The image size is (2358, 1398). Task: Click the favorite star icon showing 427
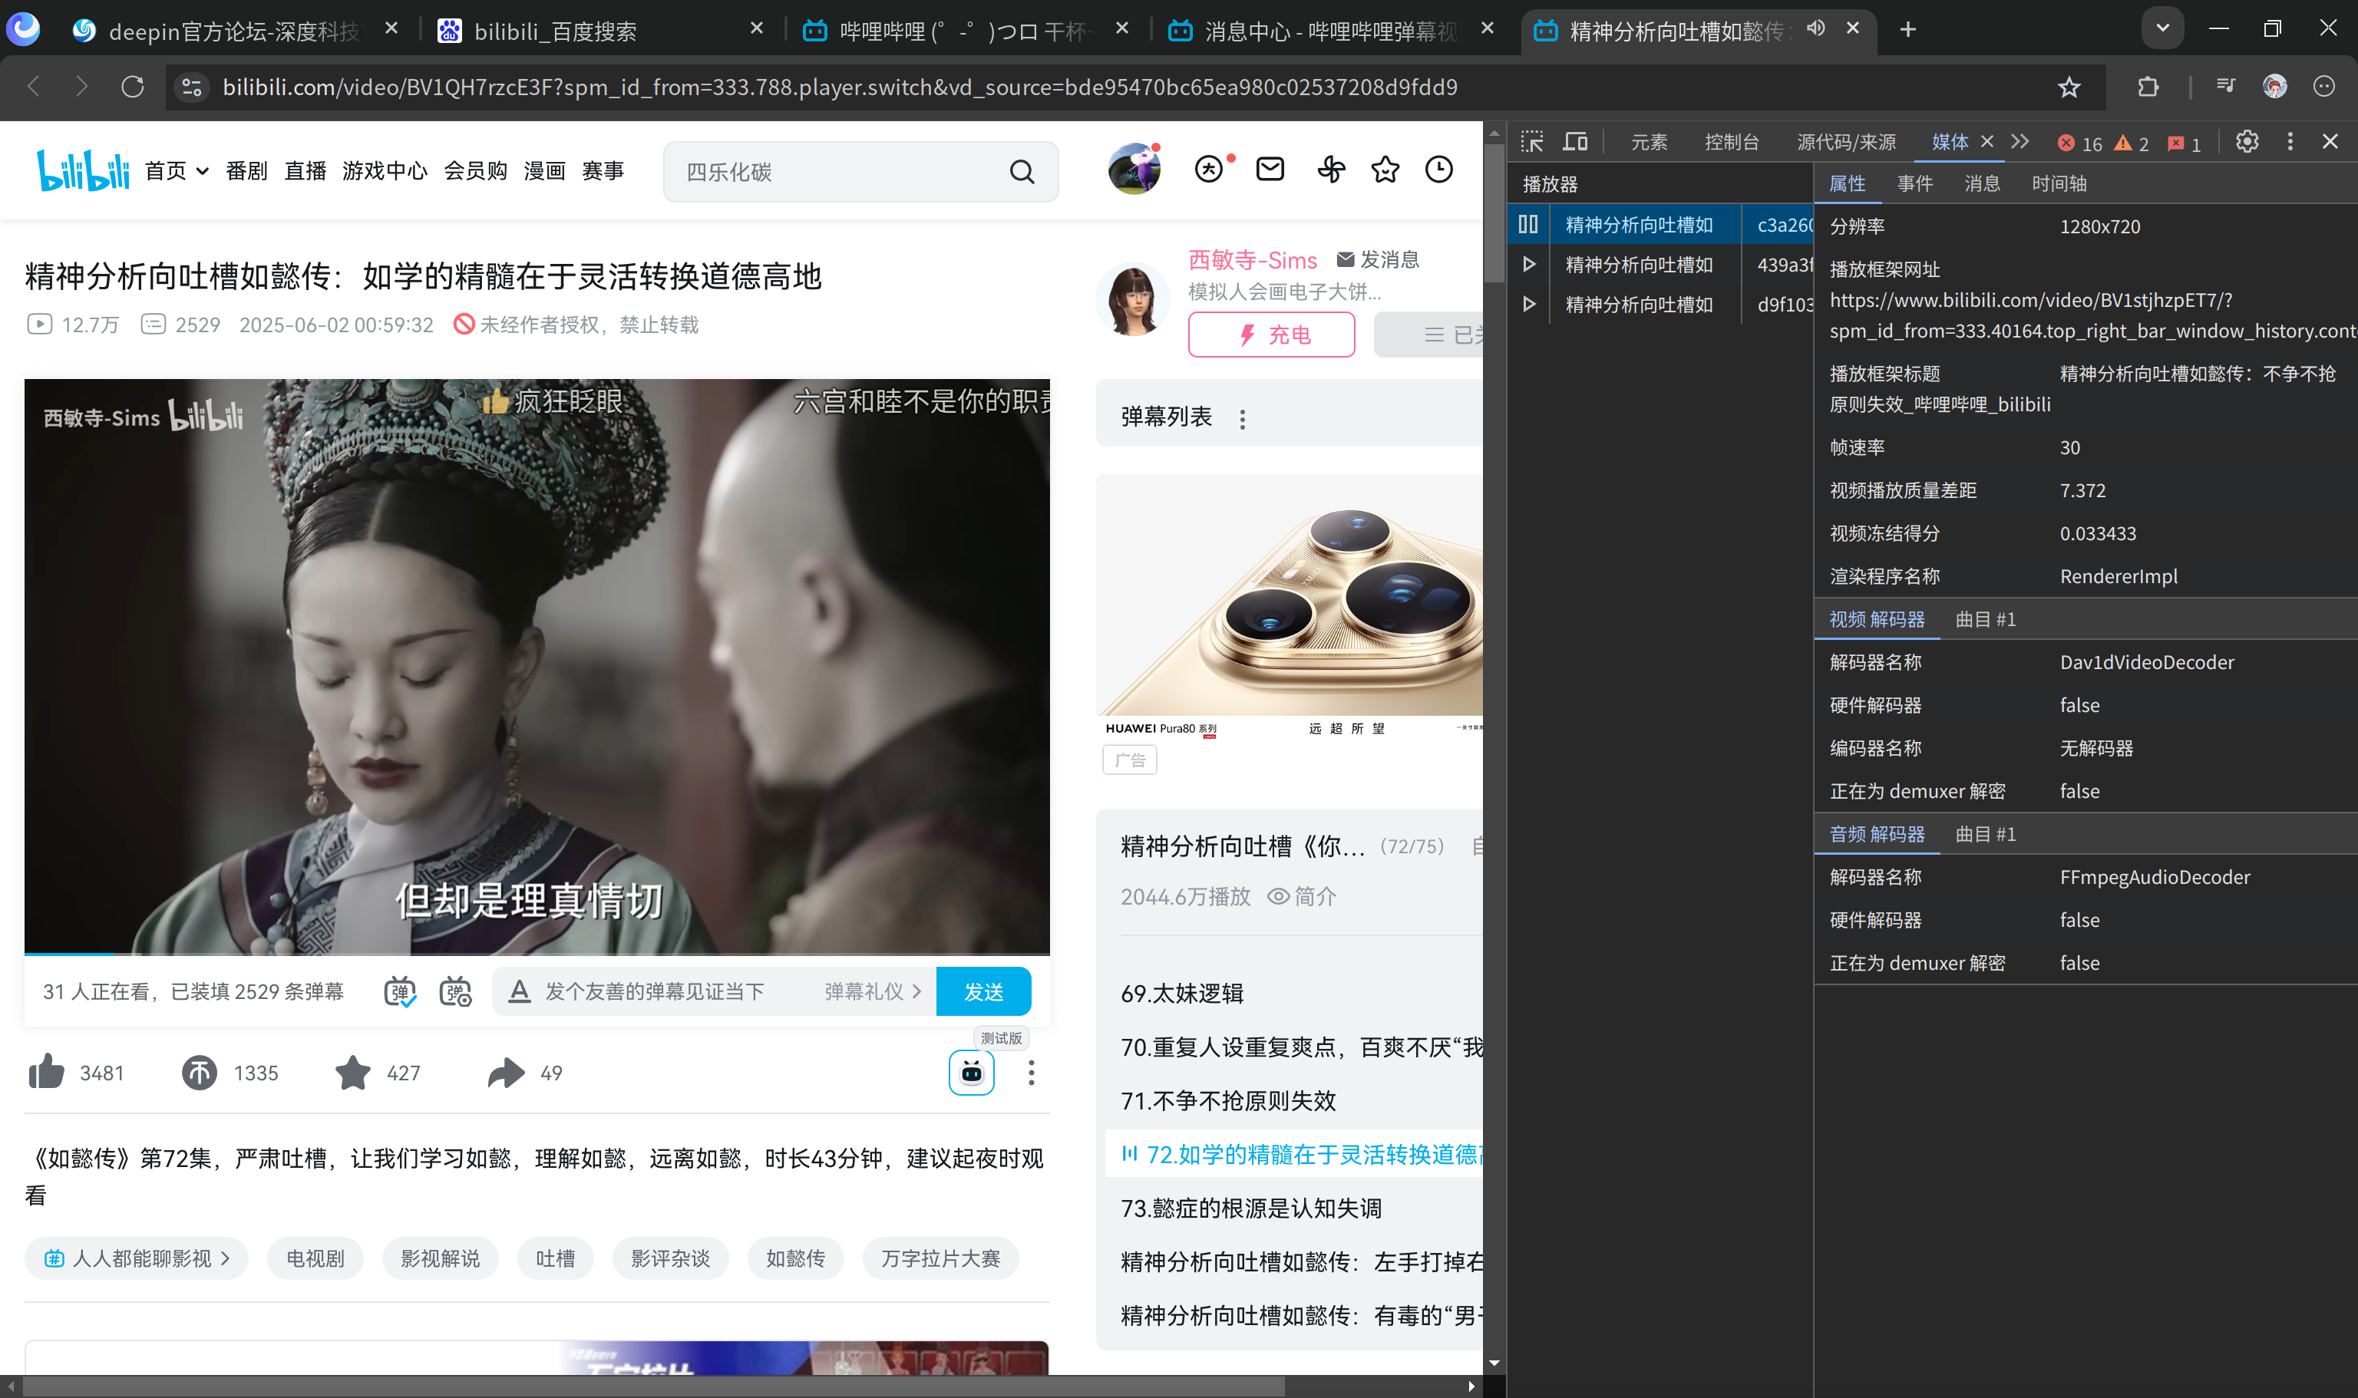click(352, 1072)
